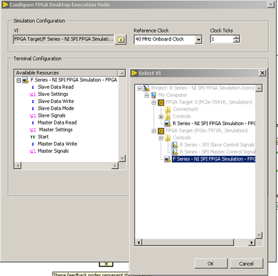
Task: Click Select VI tree scroll down arrow
Action: 259,235
